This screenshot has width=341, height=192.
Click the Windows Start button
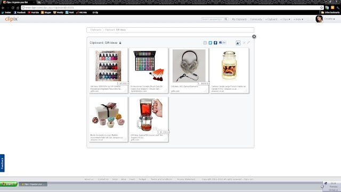(9, 184)
